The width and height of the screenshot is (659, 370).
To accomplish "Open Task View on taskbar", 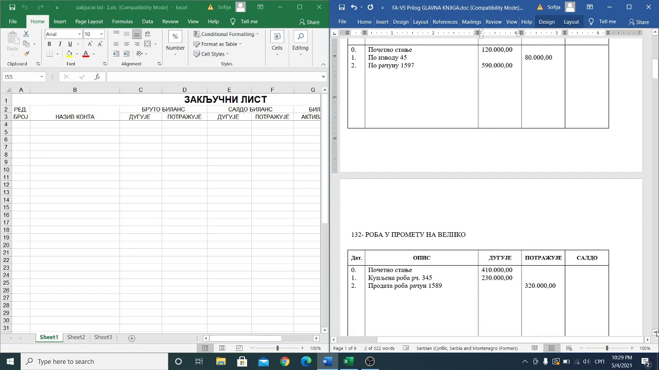I will click(x=199, y=361).
